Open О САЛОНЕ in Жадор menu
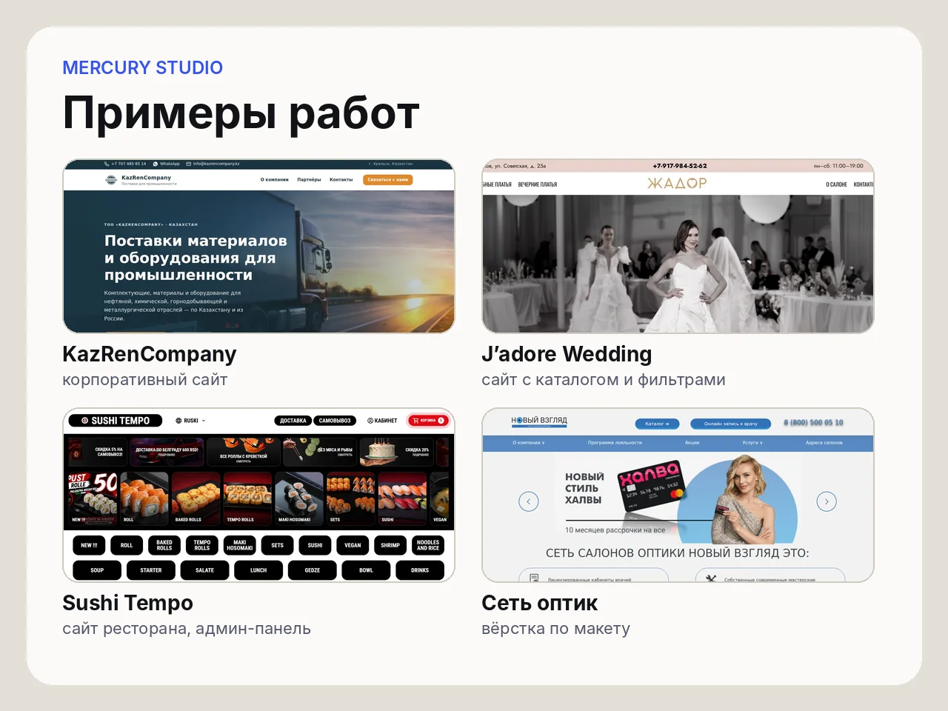Image resolution: width=948 pixels, height=711 pixels. [836, 184]
